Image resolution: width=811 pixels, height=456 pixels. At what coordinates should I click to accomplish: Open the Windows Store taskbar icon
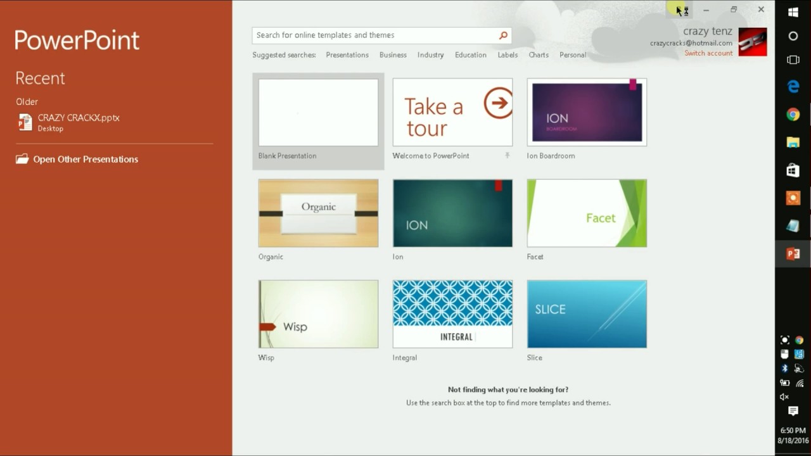(x=793, y=170)
